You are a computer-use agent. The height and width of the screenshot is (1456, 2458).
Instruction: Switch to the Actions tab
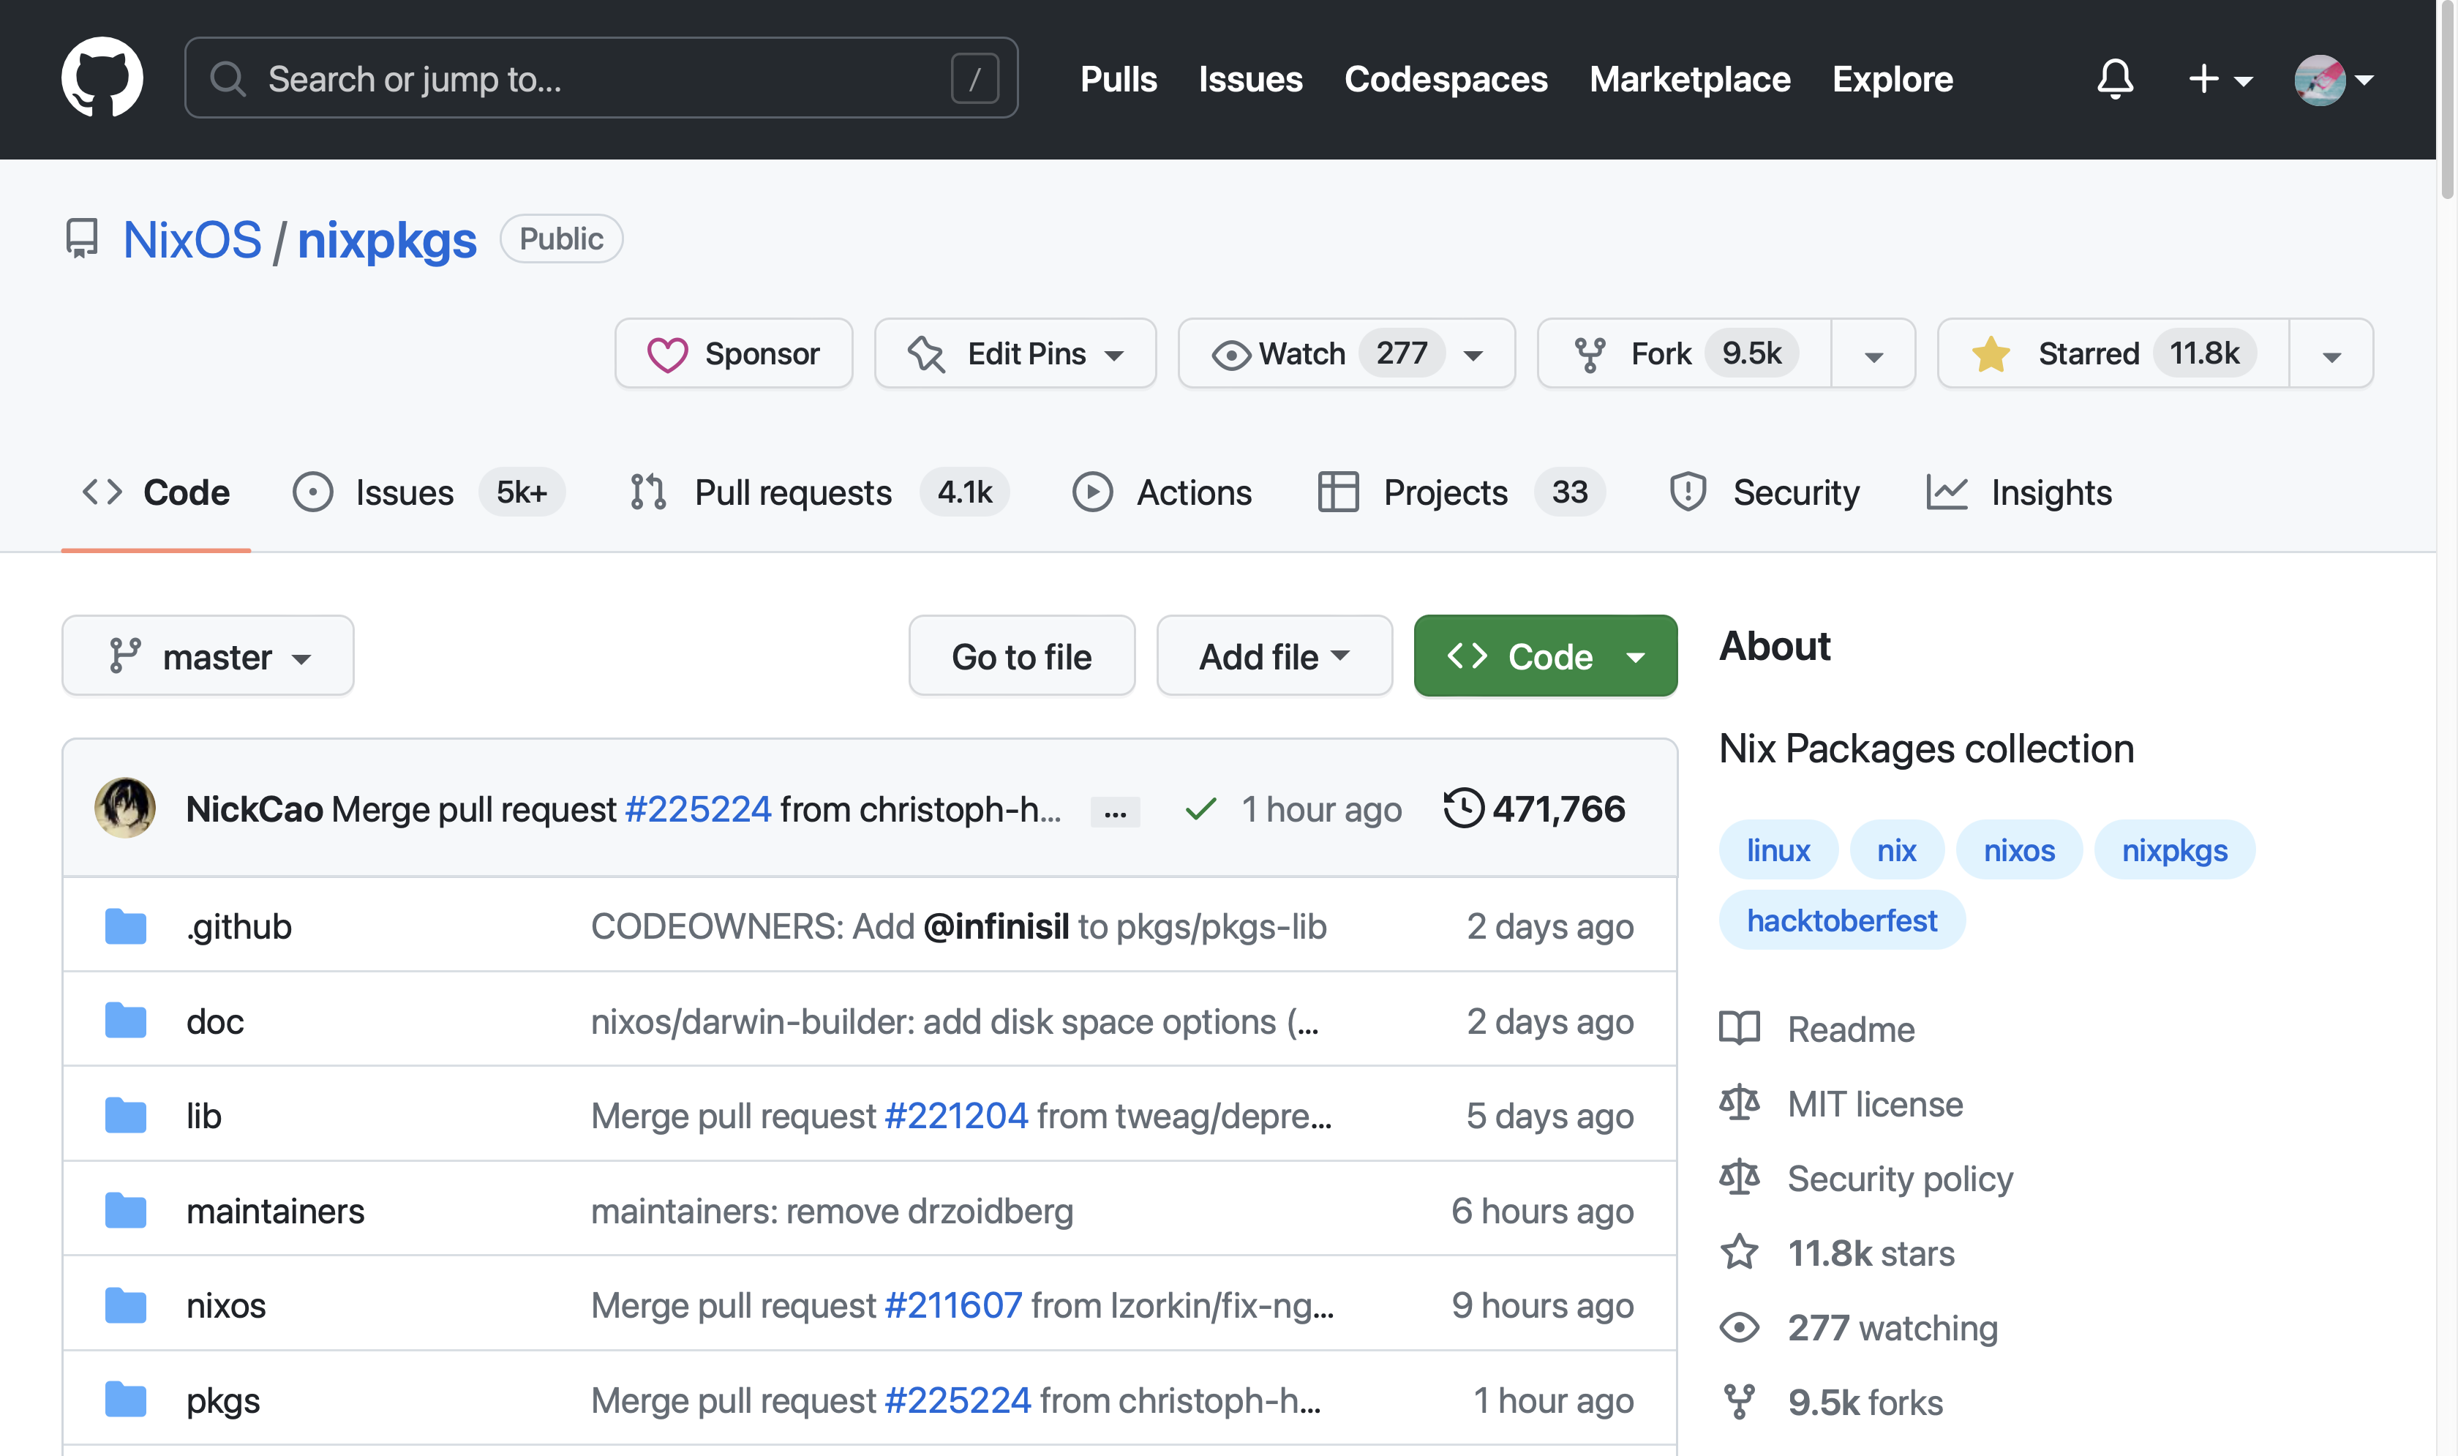point(1162,492)
